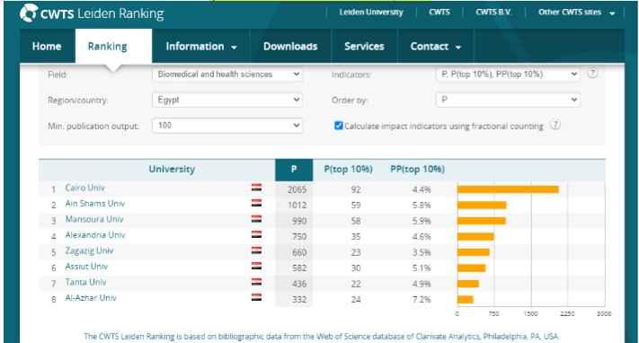Click the Egypt flag in Cairo Univ row
639x343 pixels.
(x=256, y=188)
